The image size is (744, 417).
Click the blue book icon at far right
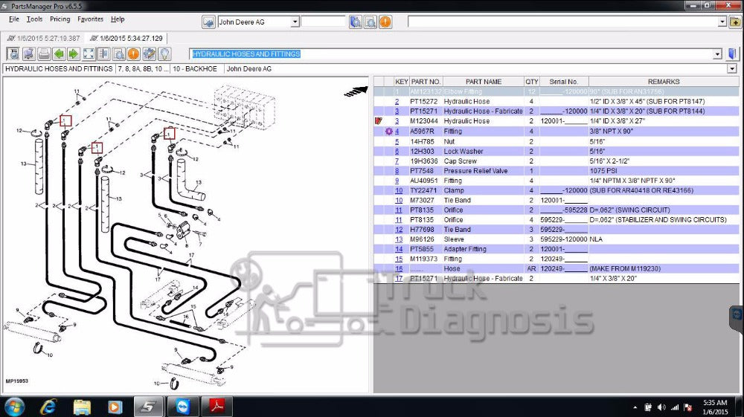click(733, 54)
